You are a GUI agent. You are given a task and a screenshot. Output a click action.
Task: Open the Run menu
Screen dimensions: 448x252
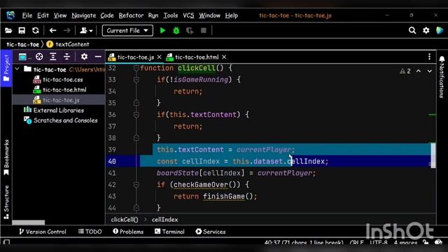coord(153,15)
